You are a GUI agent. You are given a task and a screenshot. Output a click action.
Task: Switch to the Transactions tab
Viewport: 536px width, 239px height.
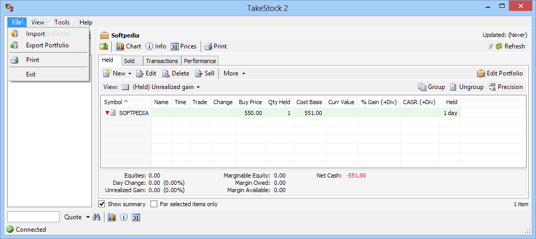[162, 61]
